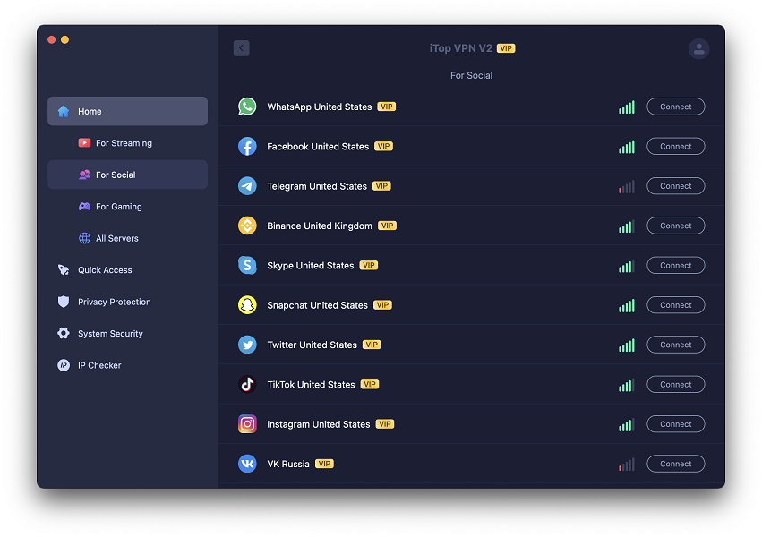This screenshot has width=762, height=537.
Task: Open the Home menu item
Action: click(127, 111)
